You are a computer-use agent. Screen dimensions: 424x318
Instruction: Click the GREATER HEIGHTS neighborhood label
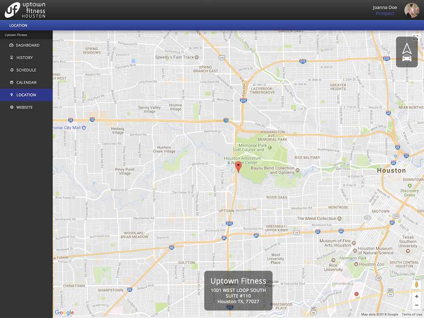pos(338,87)
